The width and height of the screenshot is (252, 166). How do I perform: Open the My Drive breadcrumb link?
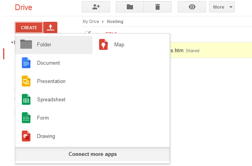[91, 21]
